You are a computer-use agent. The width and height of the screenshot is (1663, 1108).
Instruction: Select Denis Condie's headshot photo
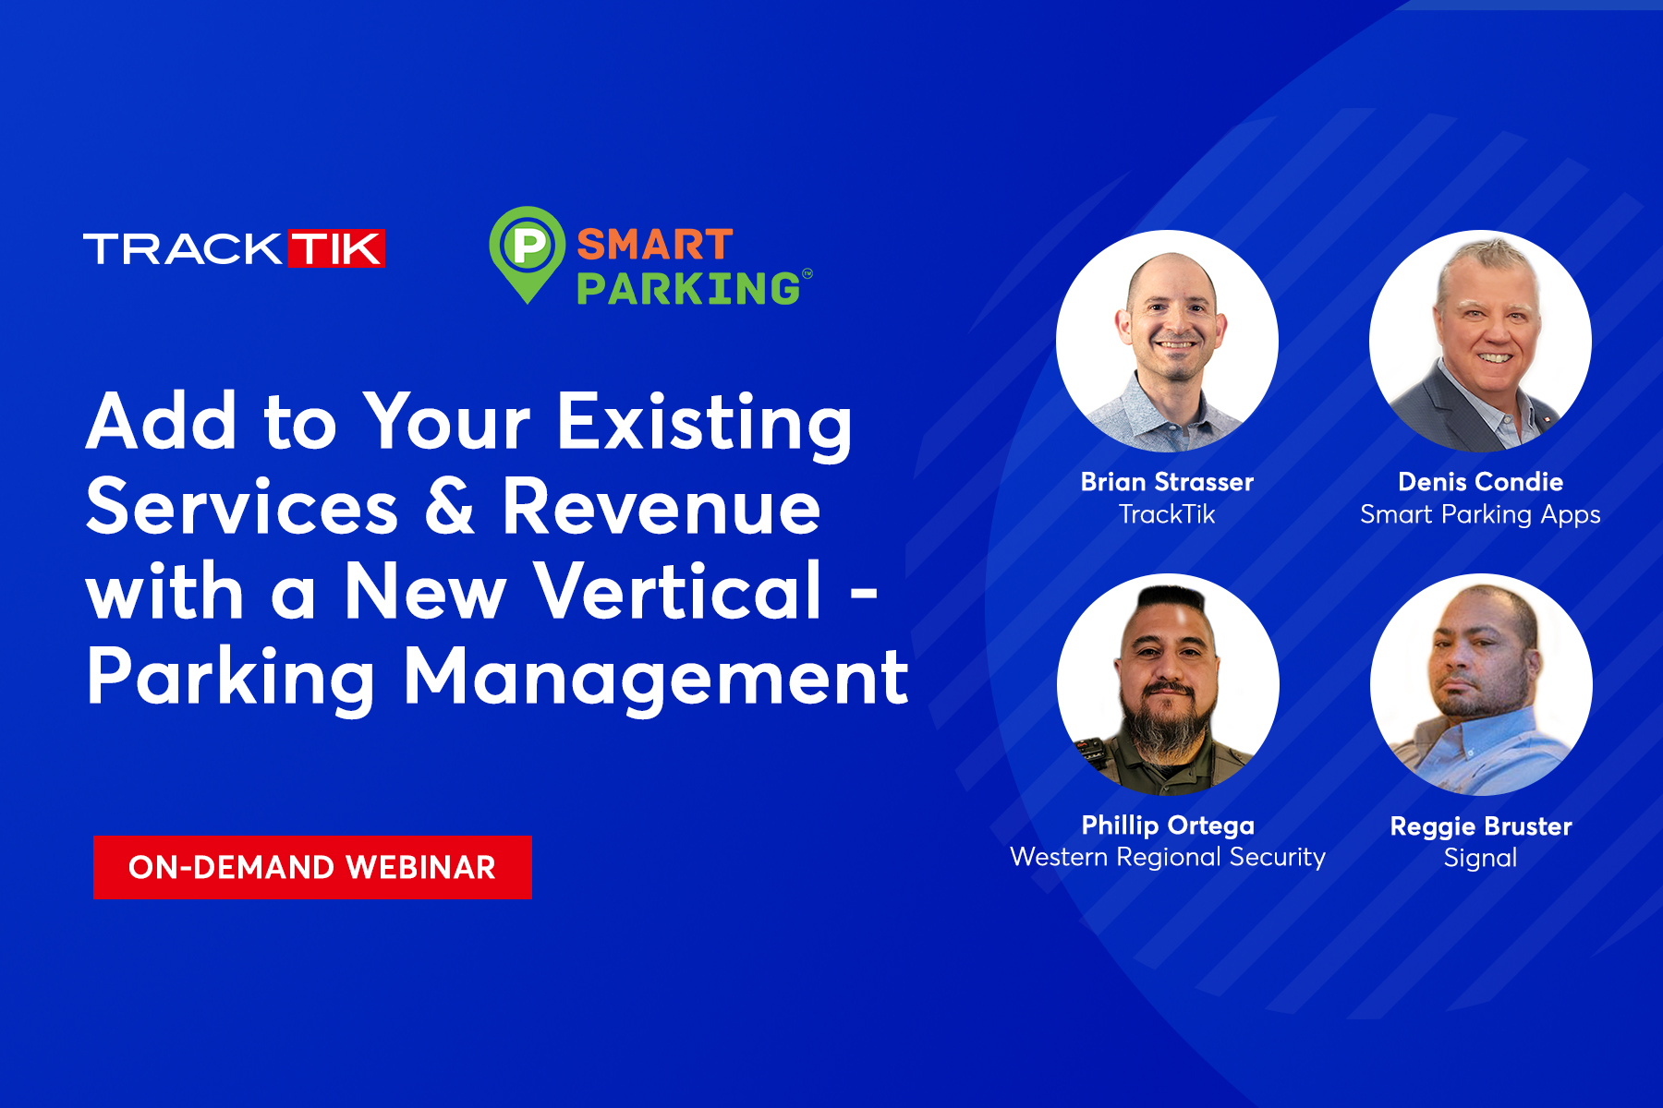1480,341
